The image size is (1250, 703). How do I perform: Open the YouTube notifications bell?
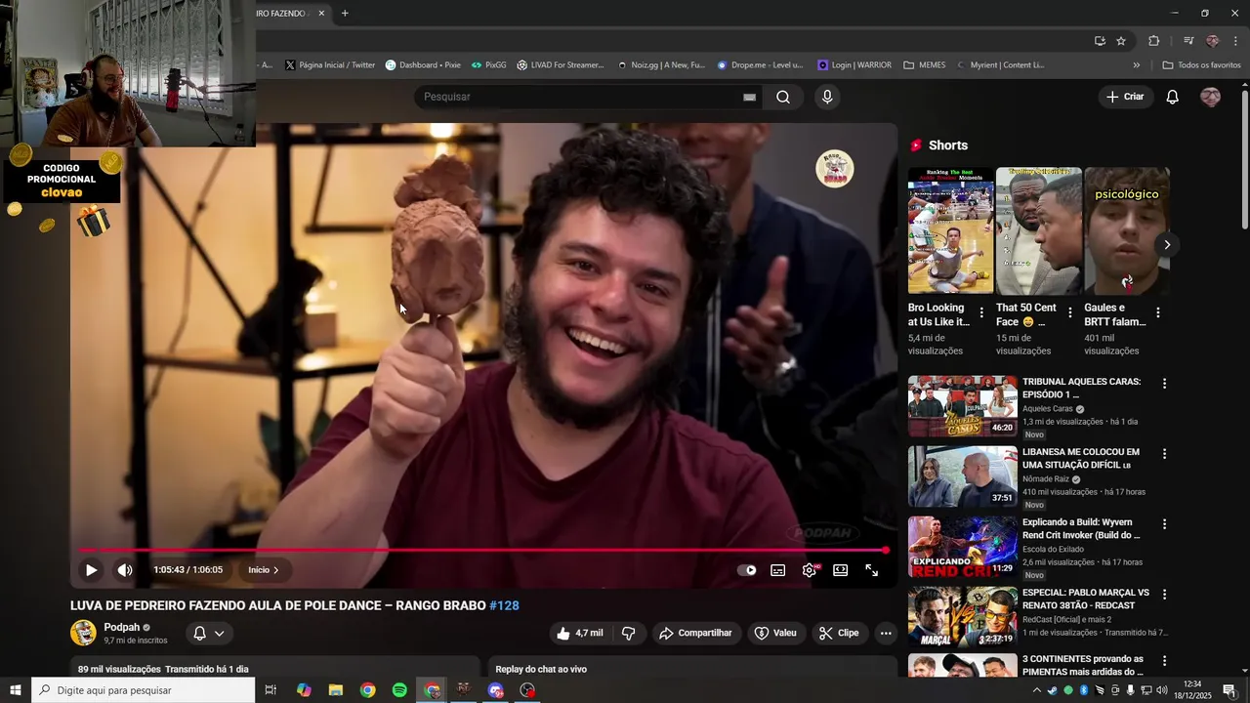(x=1173, y=97)
